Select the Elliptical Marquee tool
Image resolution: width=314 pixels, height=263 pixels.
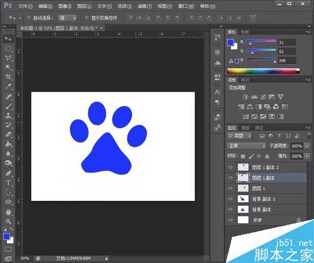click(8, 48)
